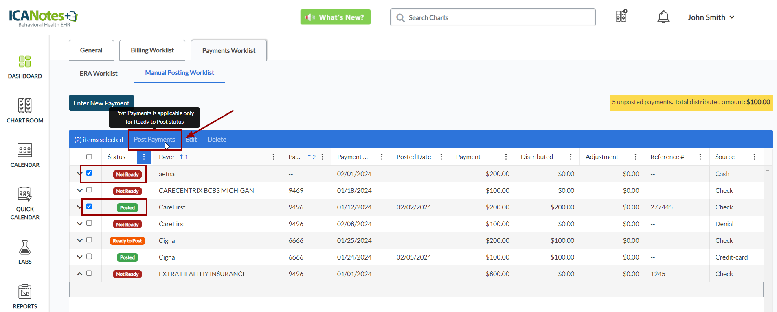Click the notification bell icon

663,17
